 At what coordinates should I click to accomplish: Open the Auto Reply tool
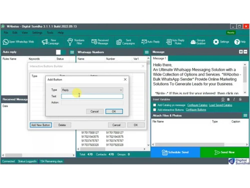150,42
